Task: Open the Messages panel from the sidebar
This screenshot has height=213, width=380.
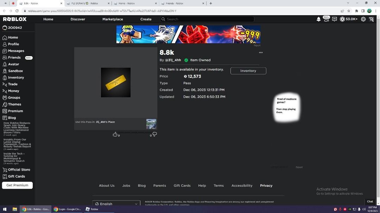Action: click(15, 51)
